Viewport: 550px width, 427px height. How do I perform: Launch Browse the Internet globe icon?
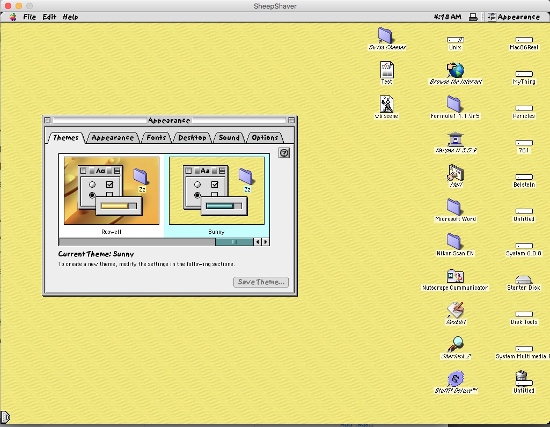[456, 70]
